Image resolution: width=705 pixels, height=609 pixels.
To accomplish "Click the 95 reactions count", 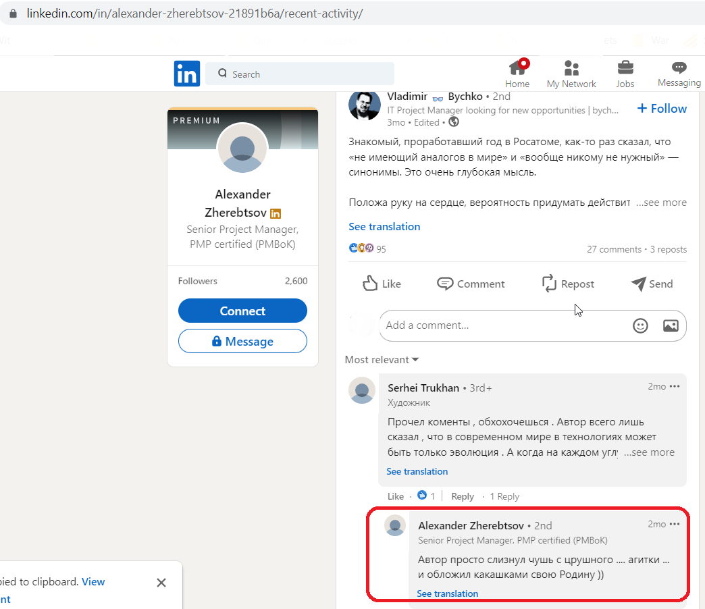I will click(381, 248).
